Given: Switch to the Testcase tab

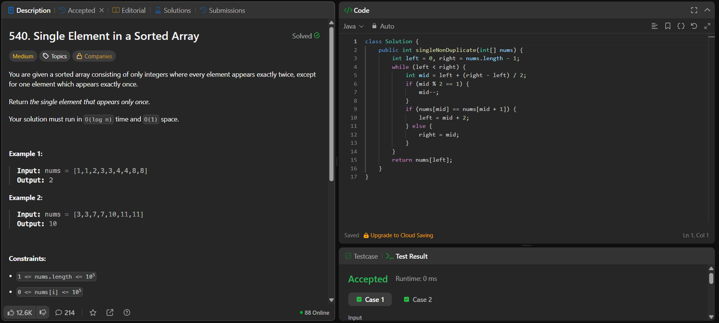Looking at the screenshot, I should coord(361,256).
